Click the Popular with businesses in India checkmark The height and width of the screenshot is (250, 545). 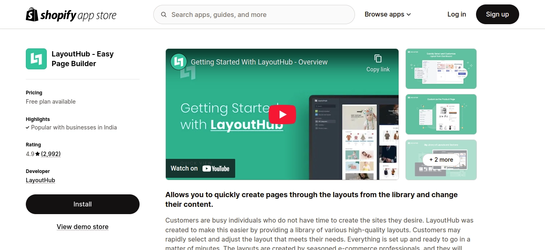pyautogui.click(x=27, y=127)
